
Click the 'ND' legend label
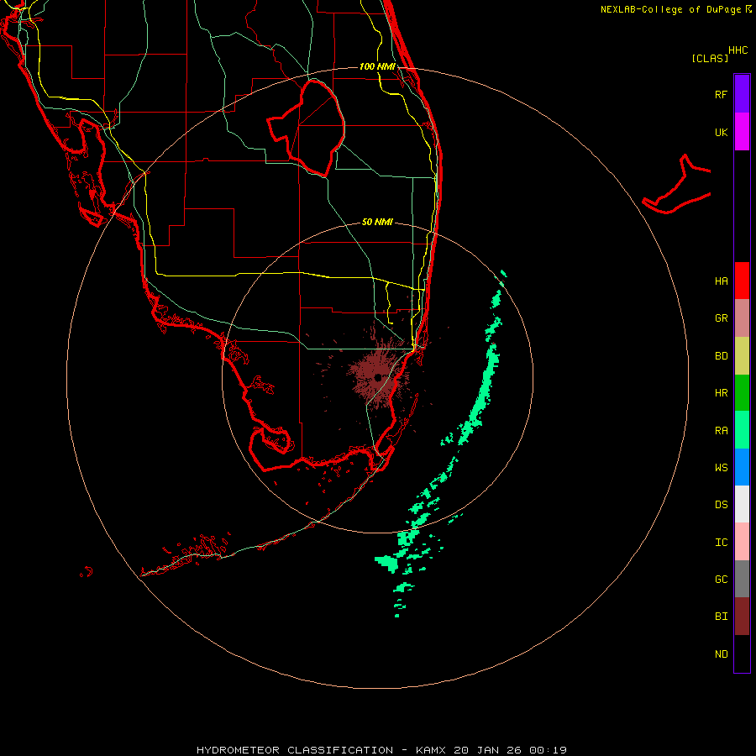tap(721, 654)
